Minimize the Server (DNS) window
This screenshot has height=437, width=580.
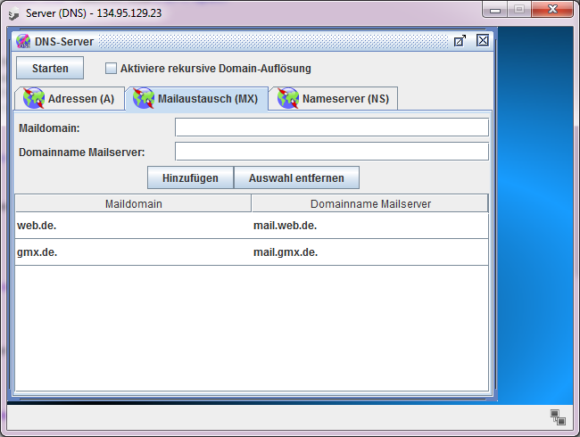(x=495, y=10)
